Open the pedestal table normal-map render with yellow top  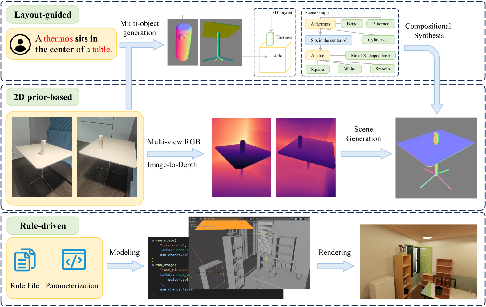click(x=221, y=42)
